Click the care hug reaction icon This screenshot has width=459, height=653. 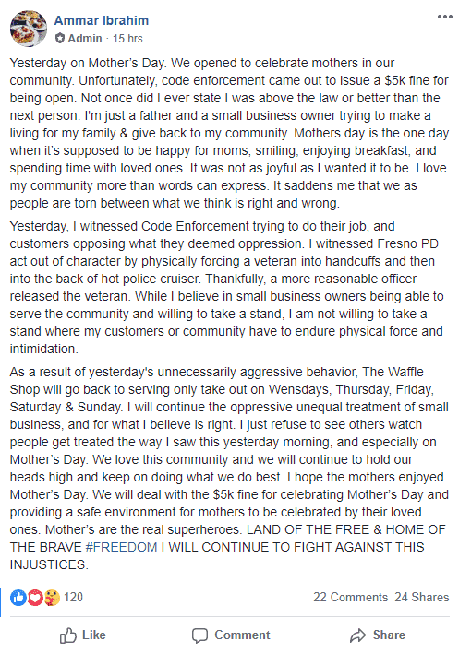[52, 597]
